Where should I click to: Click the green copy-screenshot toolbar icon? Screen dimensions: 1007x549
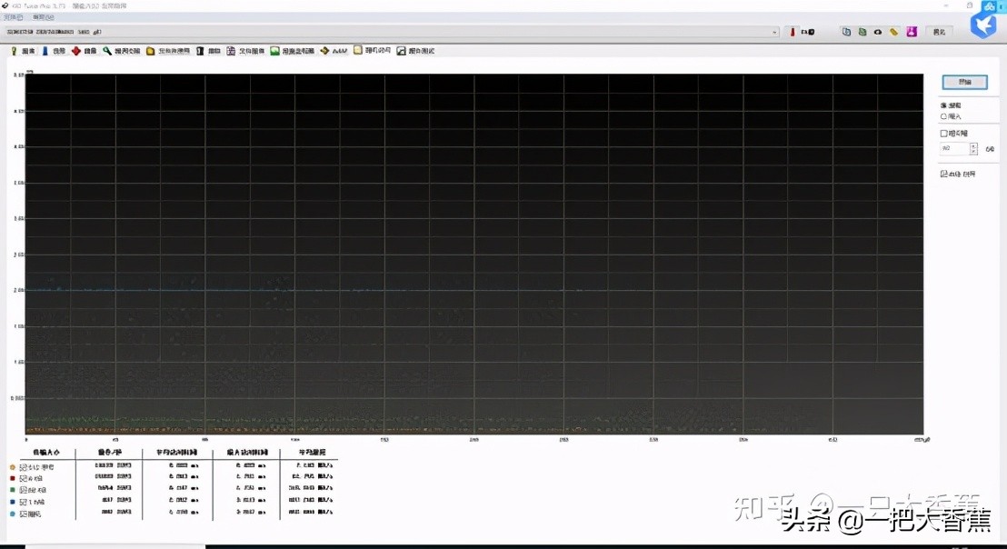click(x=862, y=32)
